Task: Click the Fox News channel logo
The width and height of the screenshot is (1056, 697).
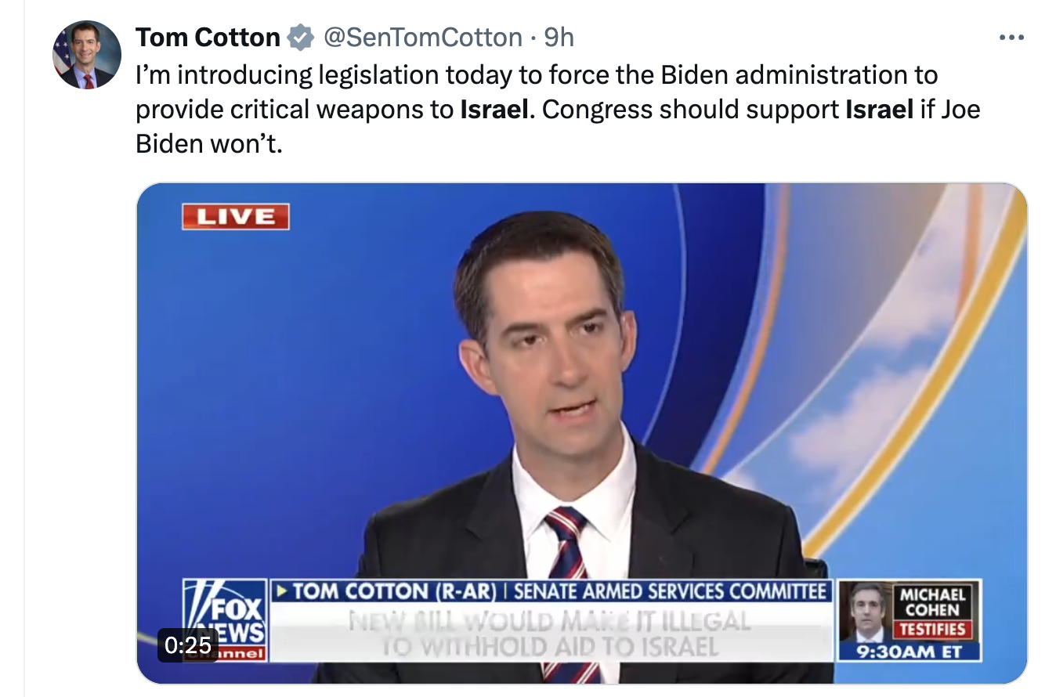Action: tap(226, 620)
